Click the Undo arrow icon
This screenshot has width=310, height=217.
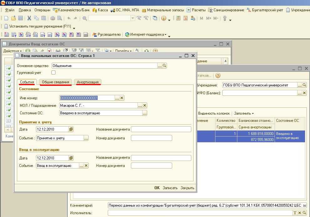[x=69, y=18]
